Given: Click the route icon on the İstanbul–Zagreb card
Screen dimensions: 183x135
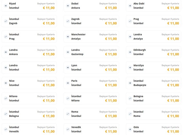Looking at the screenshot, I should (x=6, y=21).
